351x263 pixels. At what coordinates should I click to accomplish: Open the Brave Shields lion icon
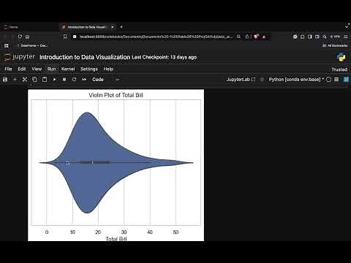[x=256, y=37]
